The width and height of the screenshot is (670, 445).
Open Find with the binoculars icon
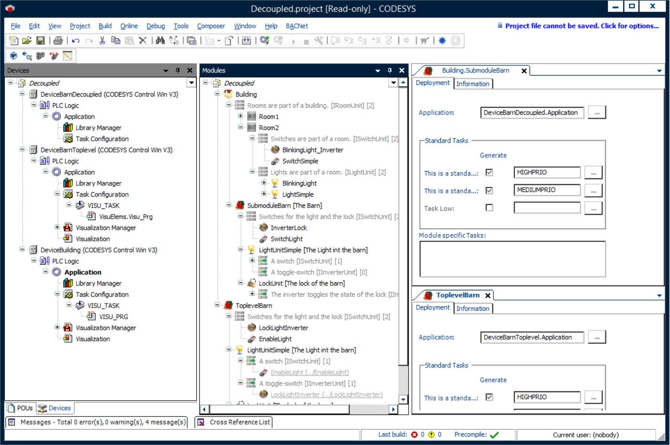[160, 41]
